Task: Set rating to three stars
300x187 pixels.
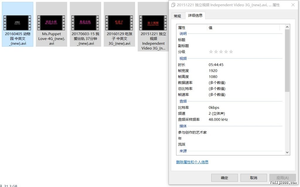Action: [221, 52]
